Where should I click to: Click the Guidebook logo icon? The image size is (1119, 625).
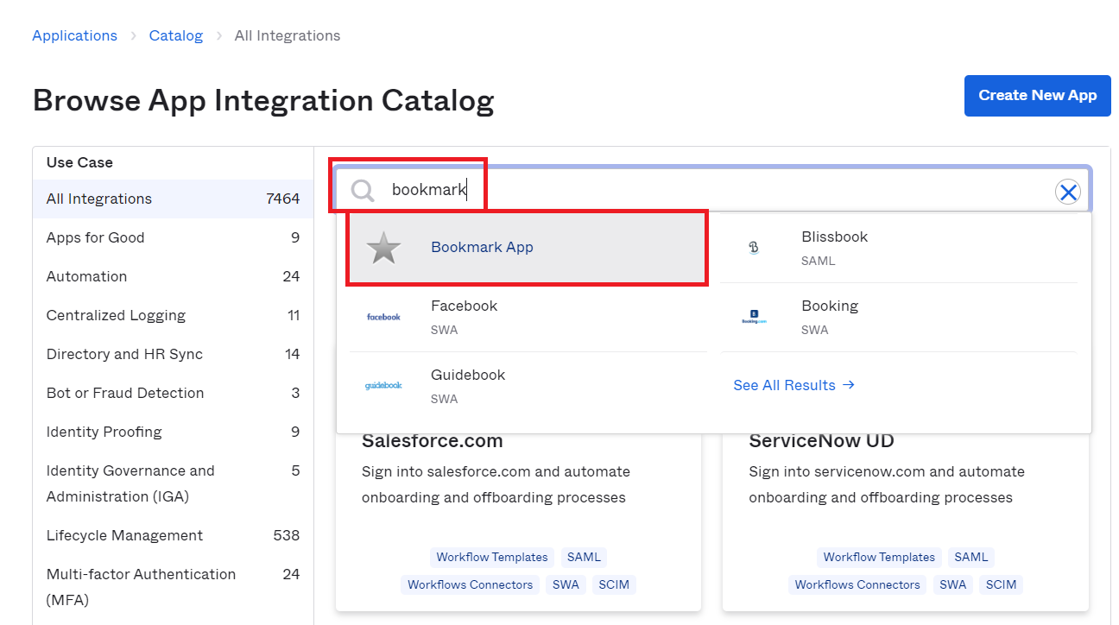click(x=383, y=386)
